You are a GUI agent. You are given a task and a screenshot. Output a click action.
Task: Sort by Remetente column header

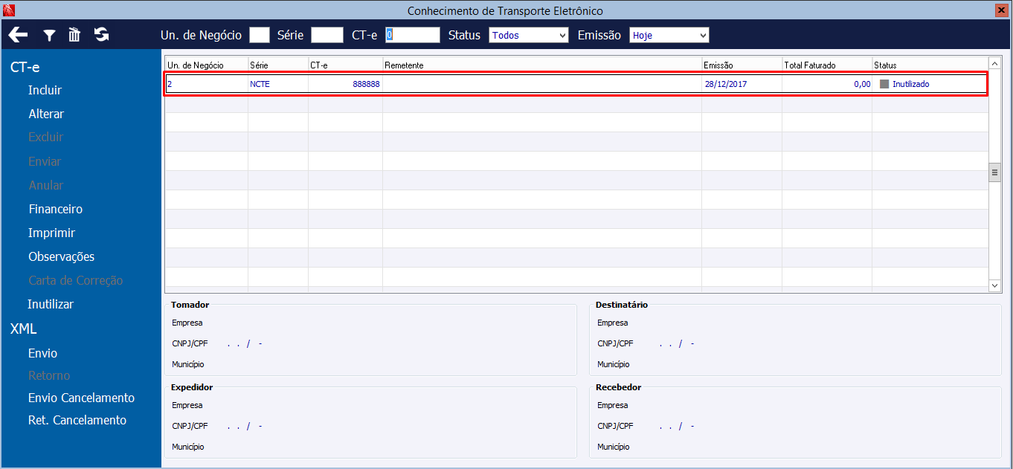(x=542, y=65)
